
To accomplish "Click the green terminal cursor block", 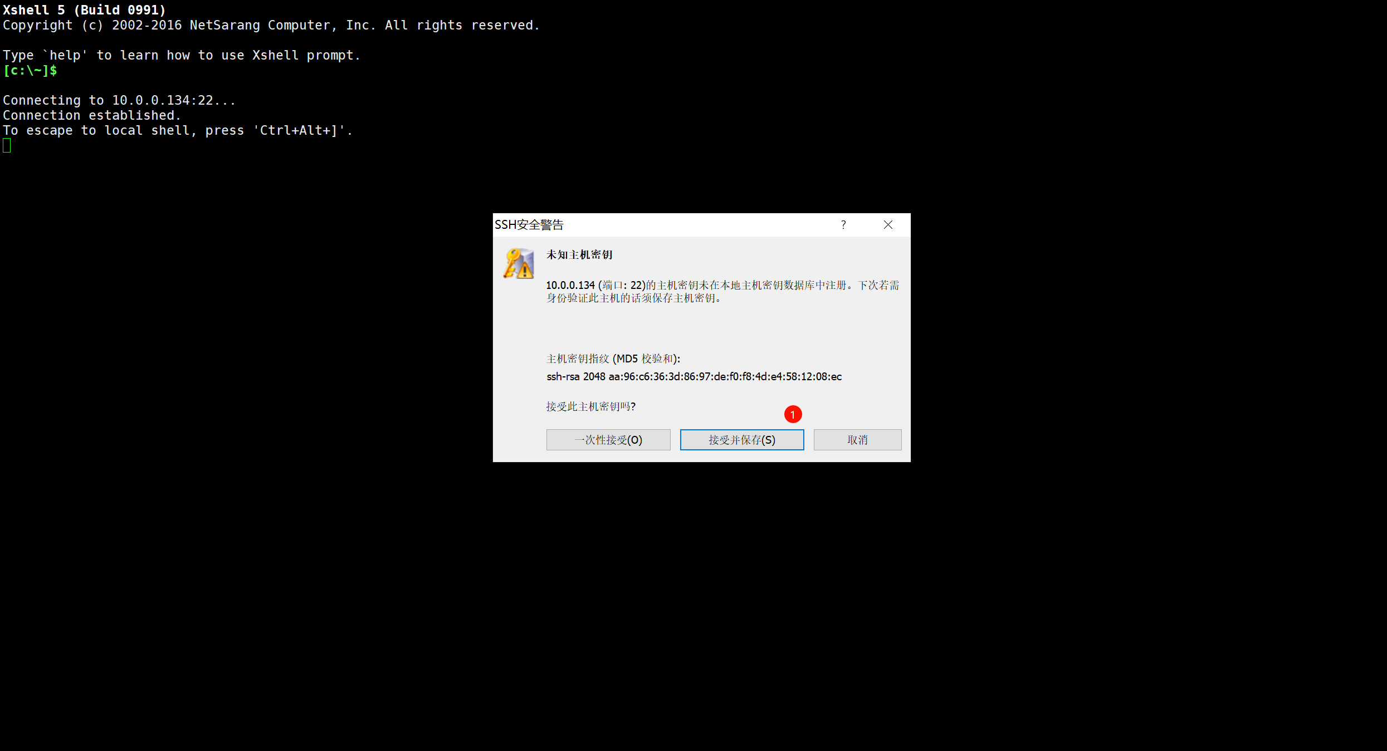I will tap(7, 145).
